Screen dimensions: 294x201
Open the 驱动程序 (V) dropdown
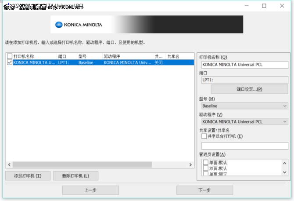tap(245, 122)
